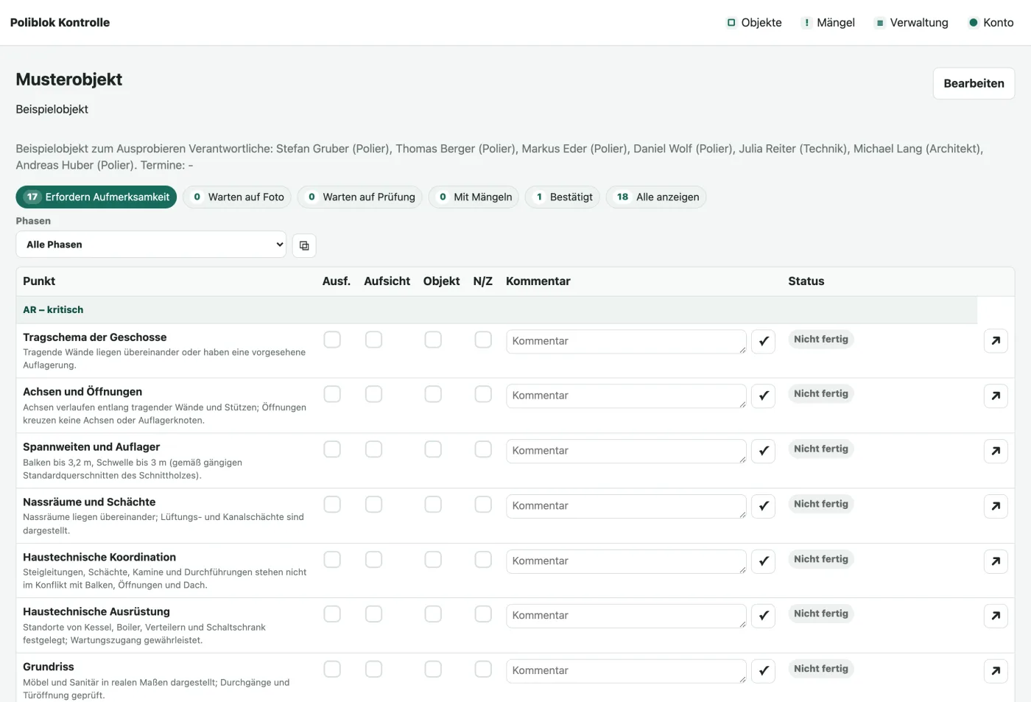The width and height of the screenshot is (1031, 702).
Task: Tick the Ausf. checkbox for Tragschema der Geschosse
Action: [x=332, y=340]
